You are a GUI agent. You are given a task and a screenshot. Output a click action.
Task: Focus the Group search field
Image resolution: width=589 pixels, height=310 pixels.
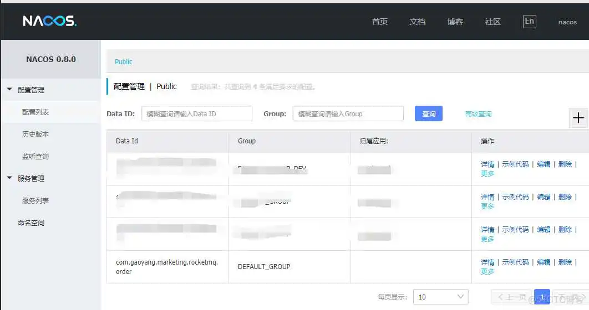(348, 113)
